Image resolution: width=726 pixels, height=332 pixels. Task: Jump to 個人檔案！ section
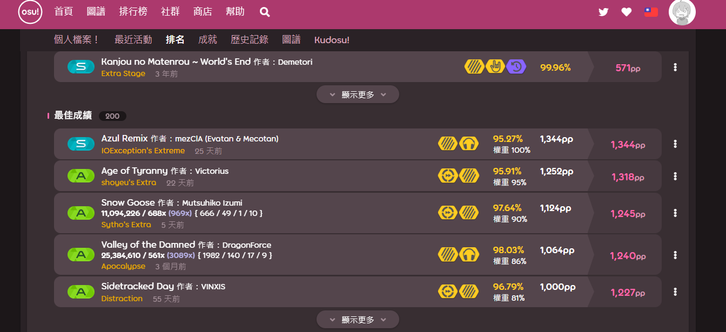tap(77, 40)
